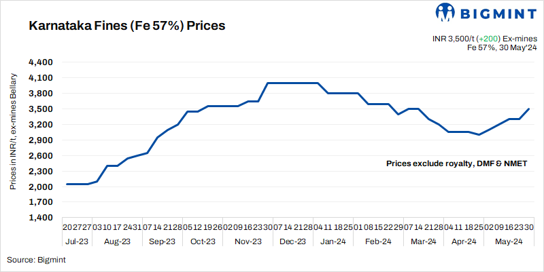The image size is (544, 272).
Task: Click the price line's starting point in Jul-23
Action: tap(67, 184)
